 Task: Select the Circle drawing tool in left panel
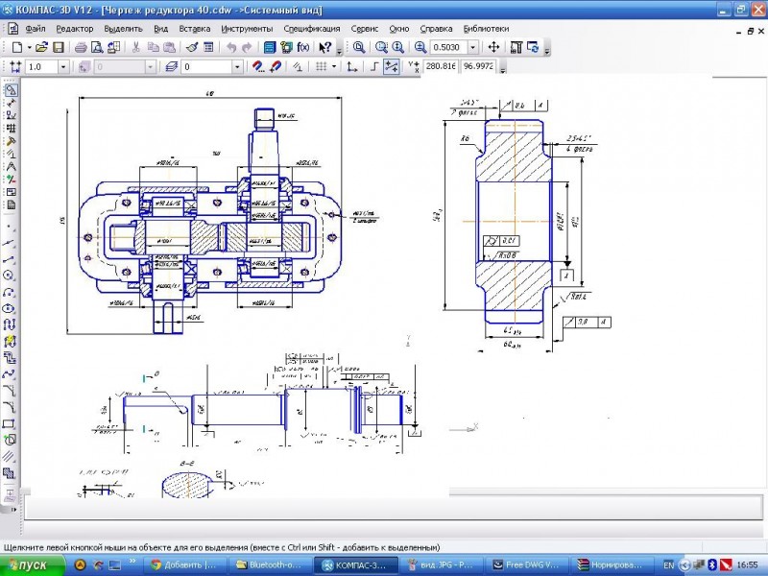point(10,275)
